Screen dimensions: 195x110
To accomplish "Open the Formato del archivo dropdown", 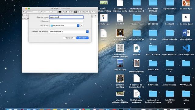I will point(69,31).
